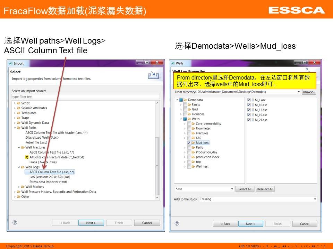Screen dimensions: 333x249
Task: Enable the Faults folder checkbox
Action: click(185, 104)
